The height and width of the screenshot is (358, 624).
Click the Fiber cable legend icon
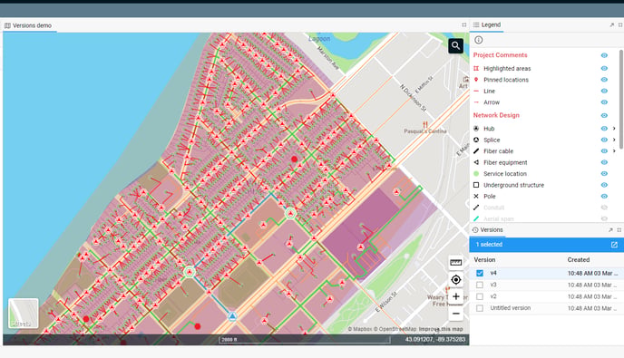tap(476, 151)
